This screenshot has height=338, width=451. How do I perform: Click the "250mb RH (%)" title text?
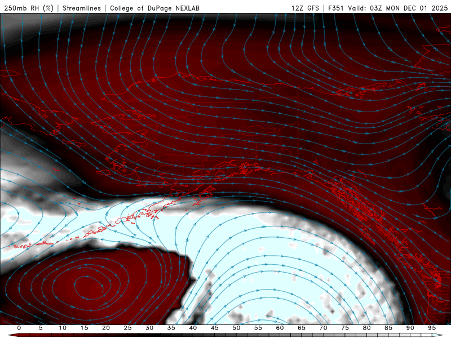29,8
